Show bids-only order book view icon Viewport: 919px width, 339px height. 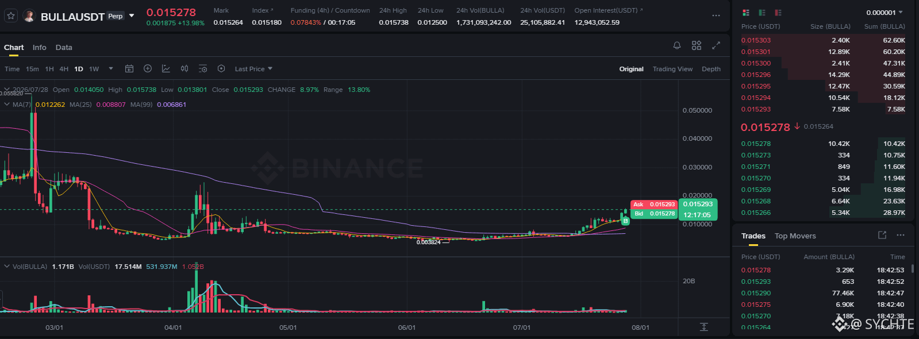(x=762, y=13)
